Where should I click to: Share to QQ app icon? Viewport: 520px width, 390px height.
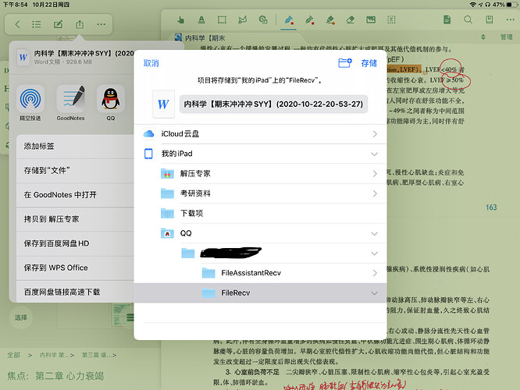[x=110, y=99]
